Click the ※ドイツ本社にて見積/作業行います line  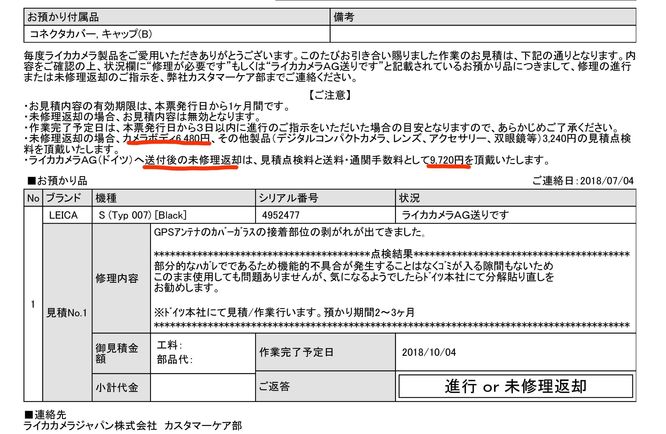click(284, 312)
